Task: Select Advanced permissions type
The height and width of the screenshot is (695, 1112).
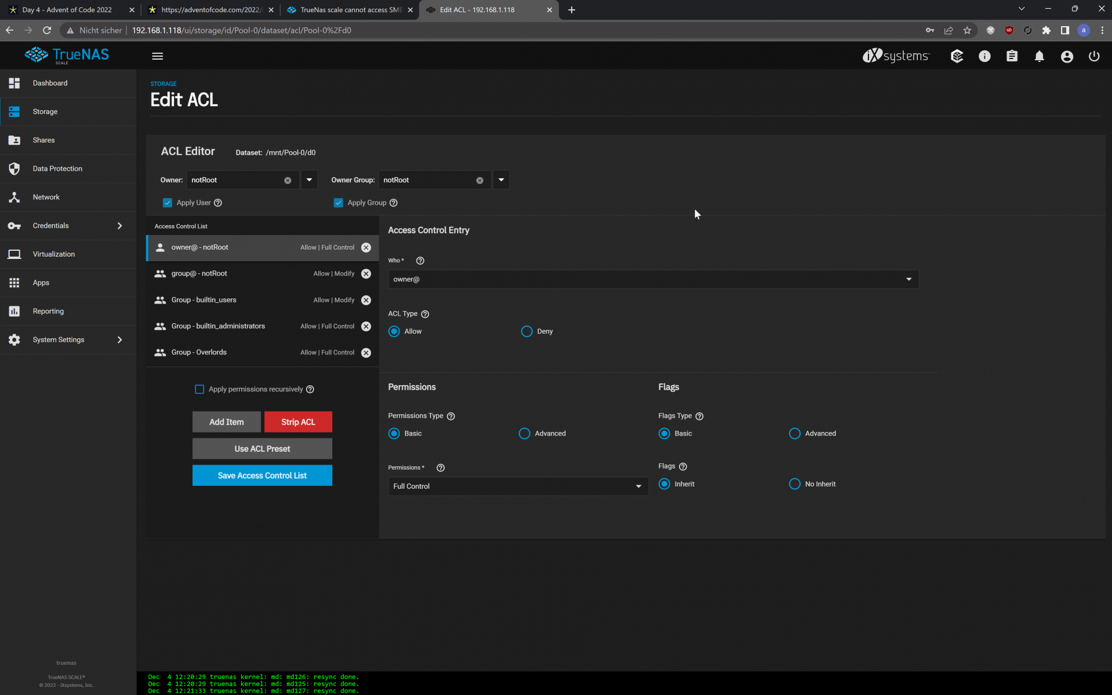Action: click(x=524, y=433)
